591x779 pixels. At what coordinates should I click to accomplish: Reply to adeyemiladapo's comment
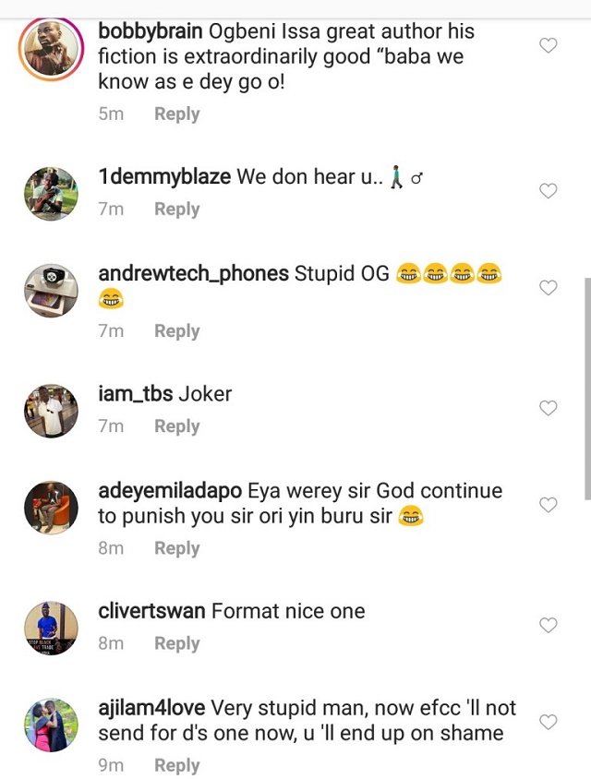pos(176,548)
